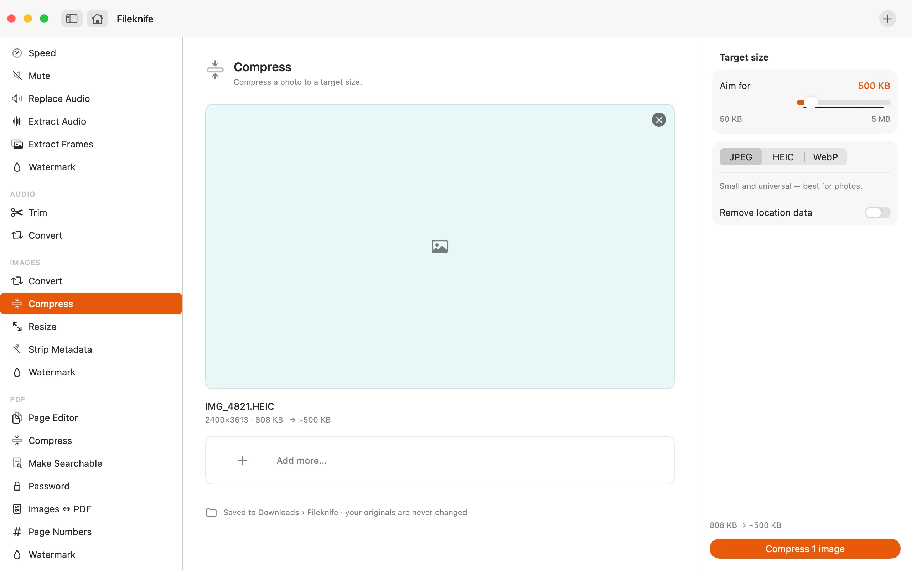Remove IMG_4821.HEIC with the X button
The width and height of the screenshot is (912, 570).
pyautogui.click(x=659, y=120)
